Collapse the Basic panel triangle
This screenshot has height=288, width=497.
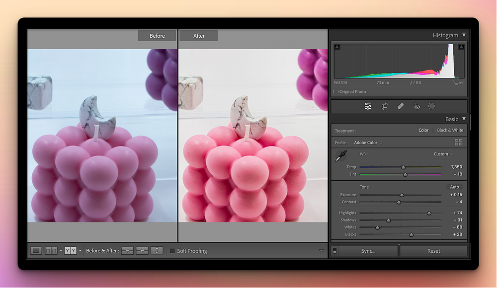464,119
